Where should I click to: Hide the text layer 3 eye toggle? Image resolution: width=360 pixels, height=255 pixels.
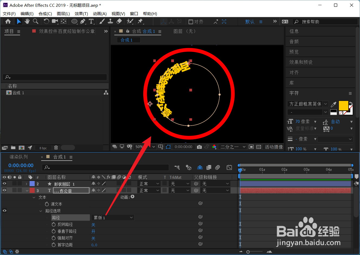(x=4, y=190)
